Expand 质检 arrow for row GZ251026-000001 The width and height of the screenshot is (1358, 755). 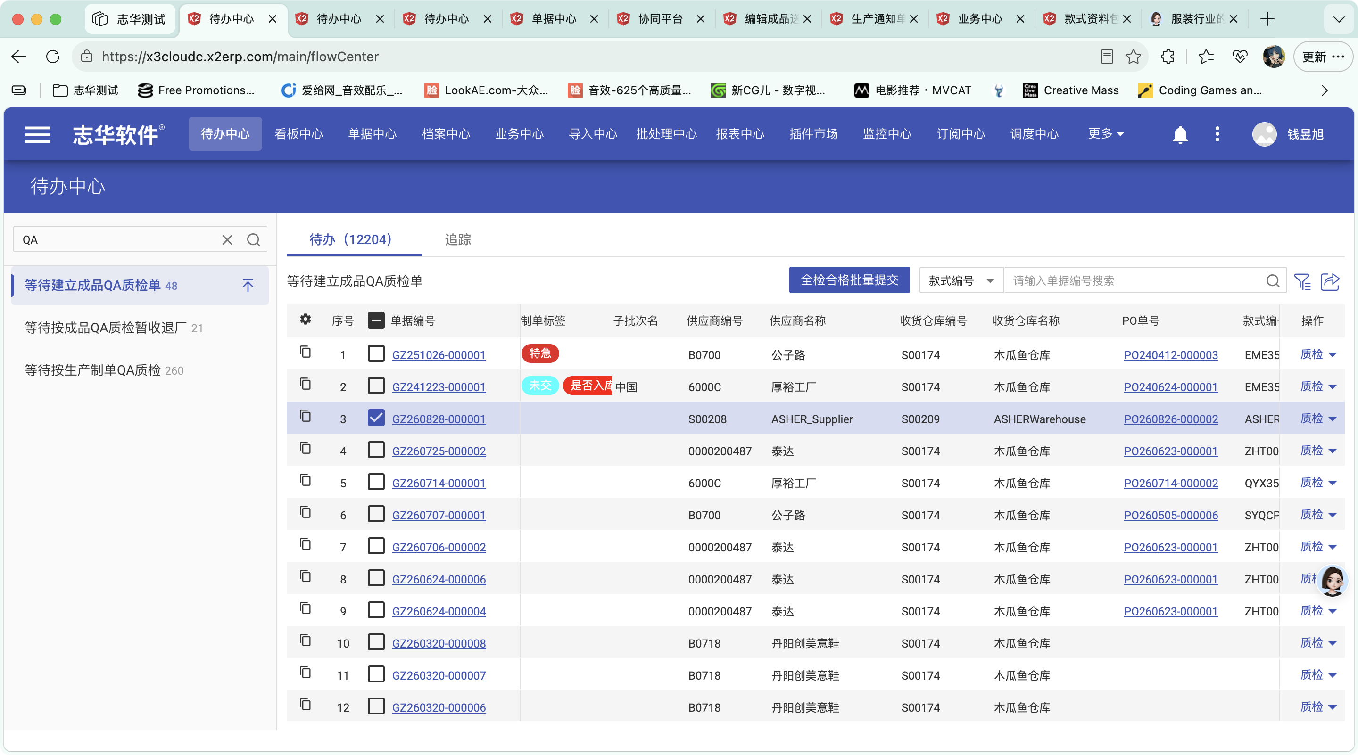(1333, 354)
